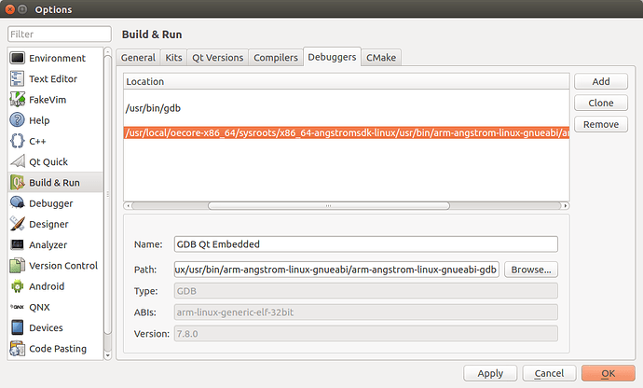643x388 pixels.
Task: Click the Name field containing GDB Qt Embedded
Action: [x=364, y=244]
